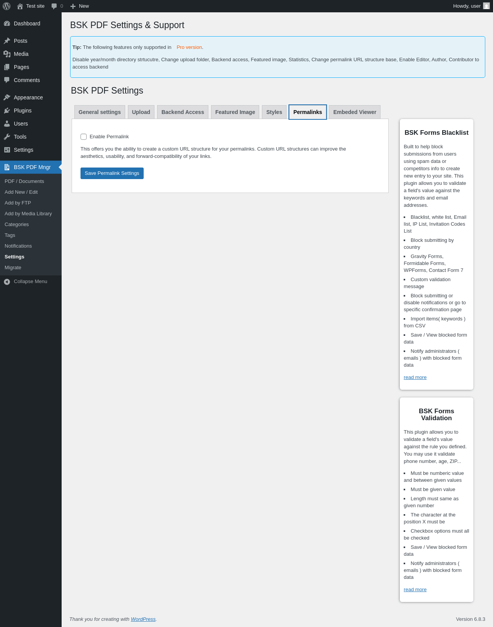Open the Tags submenu item
The height and width of the screenshot is (627, 493).
coord(10,235)
